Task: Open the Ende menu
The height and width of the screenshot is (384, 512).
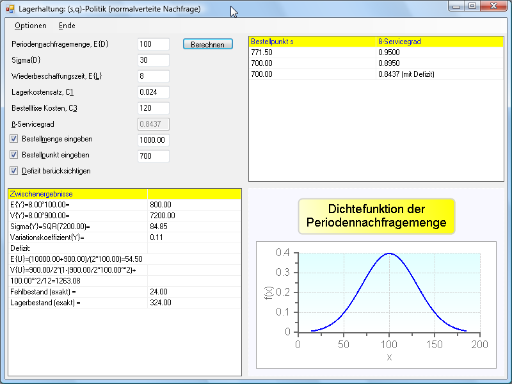Action: click(x=67, y=26)
